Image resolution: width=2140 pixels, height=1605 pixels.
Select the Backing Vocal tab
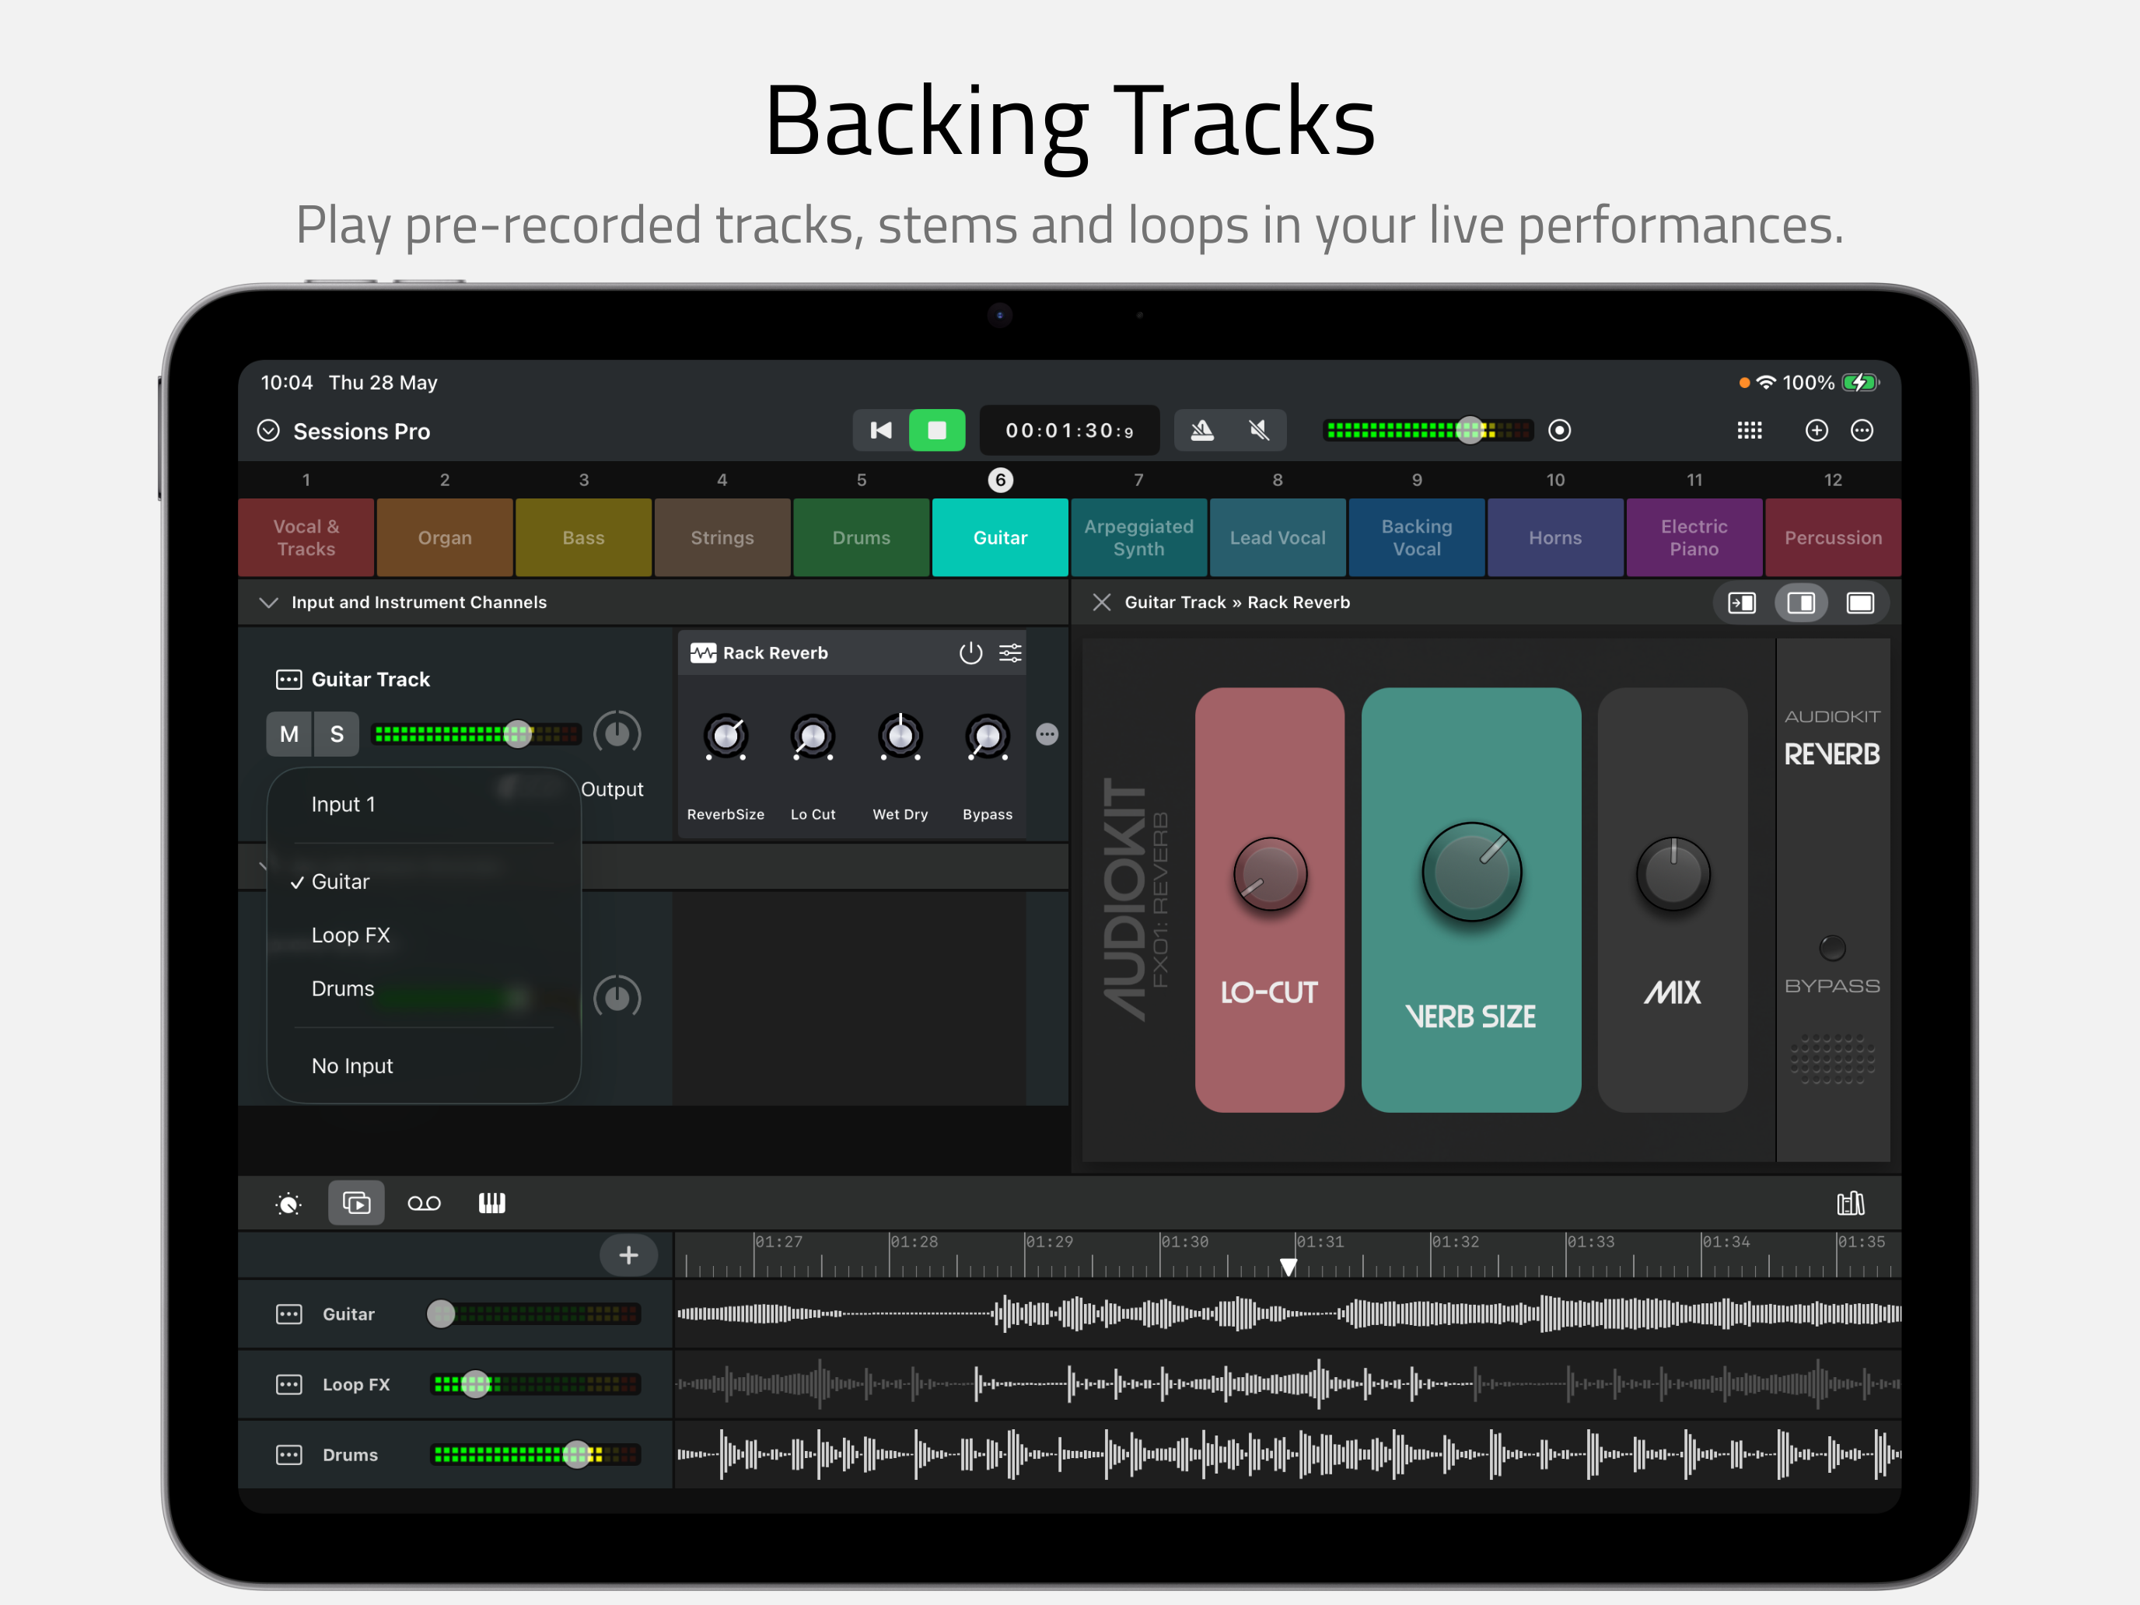[x=1416, y=538]
